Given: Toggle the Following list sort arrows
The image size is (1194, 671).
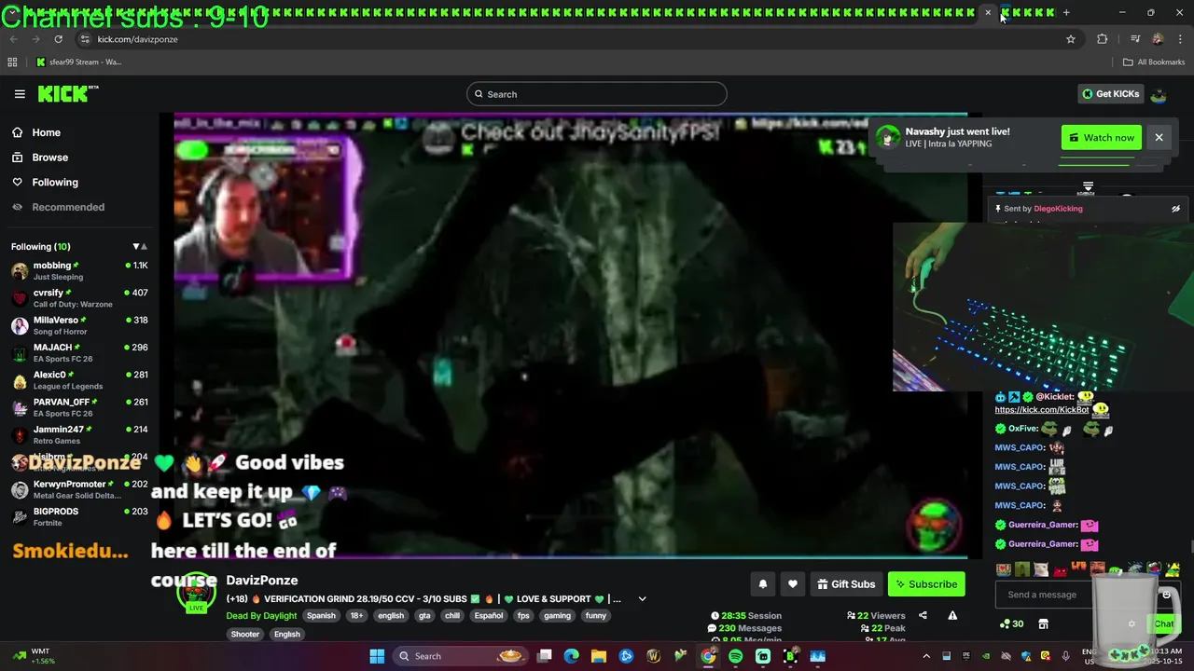Looking at the screenshot, I should 140,247.
